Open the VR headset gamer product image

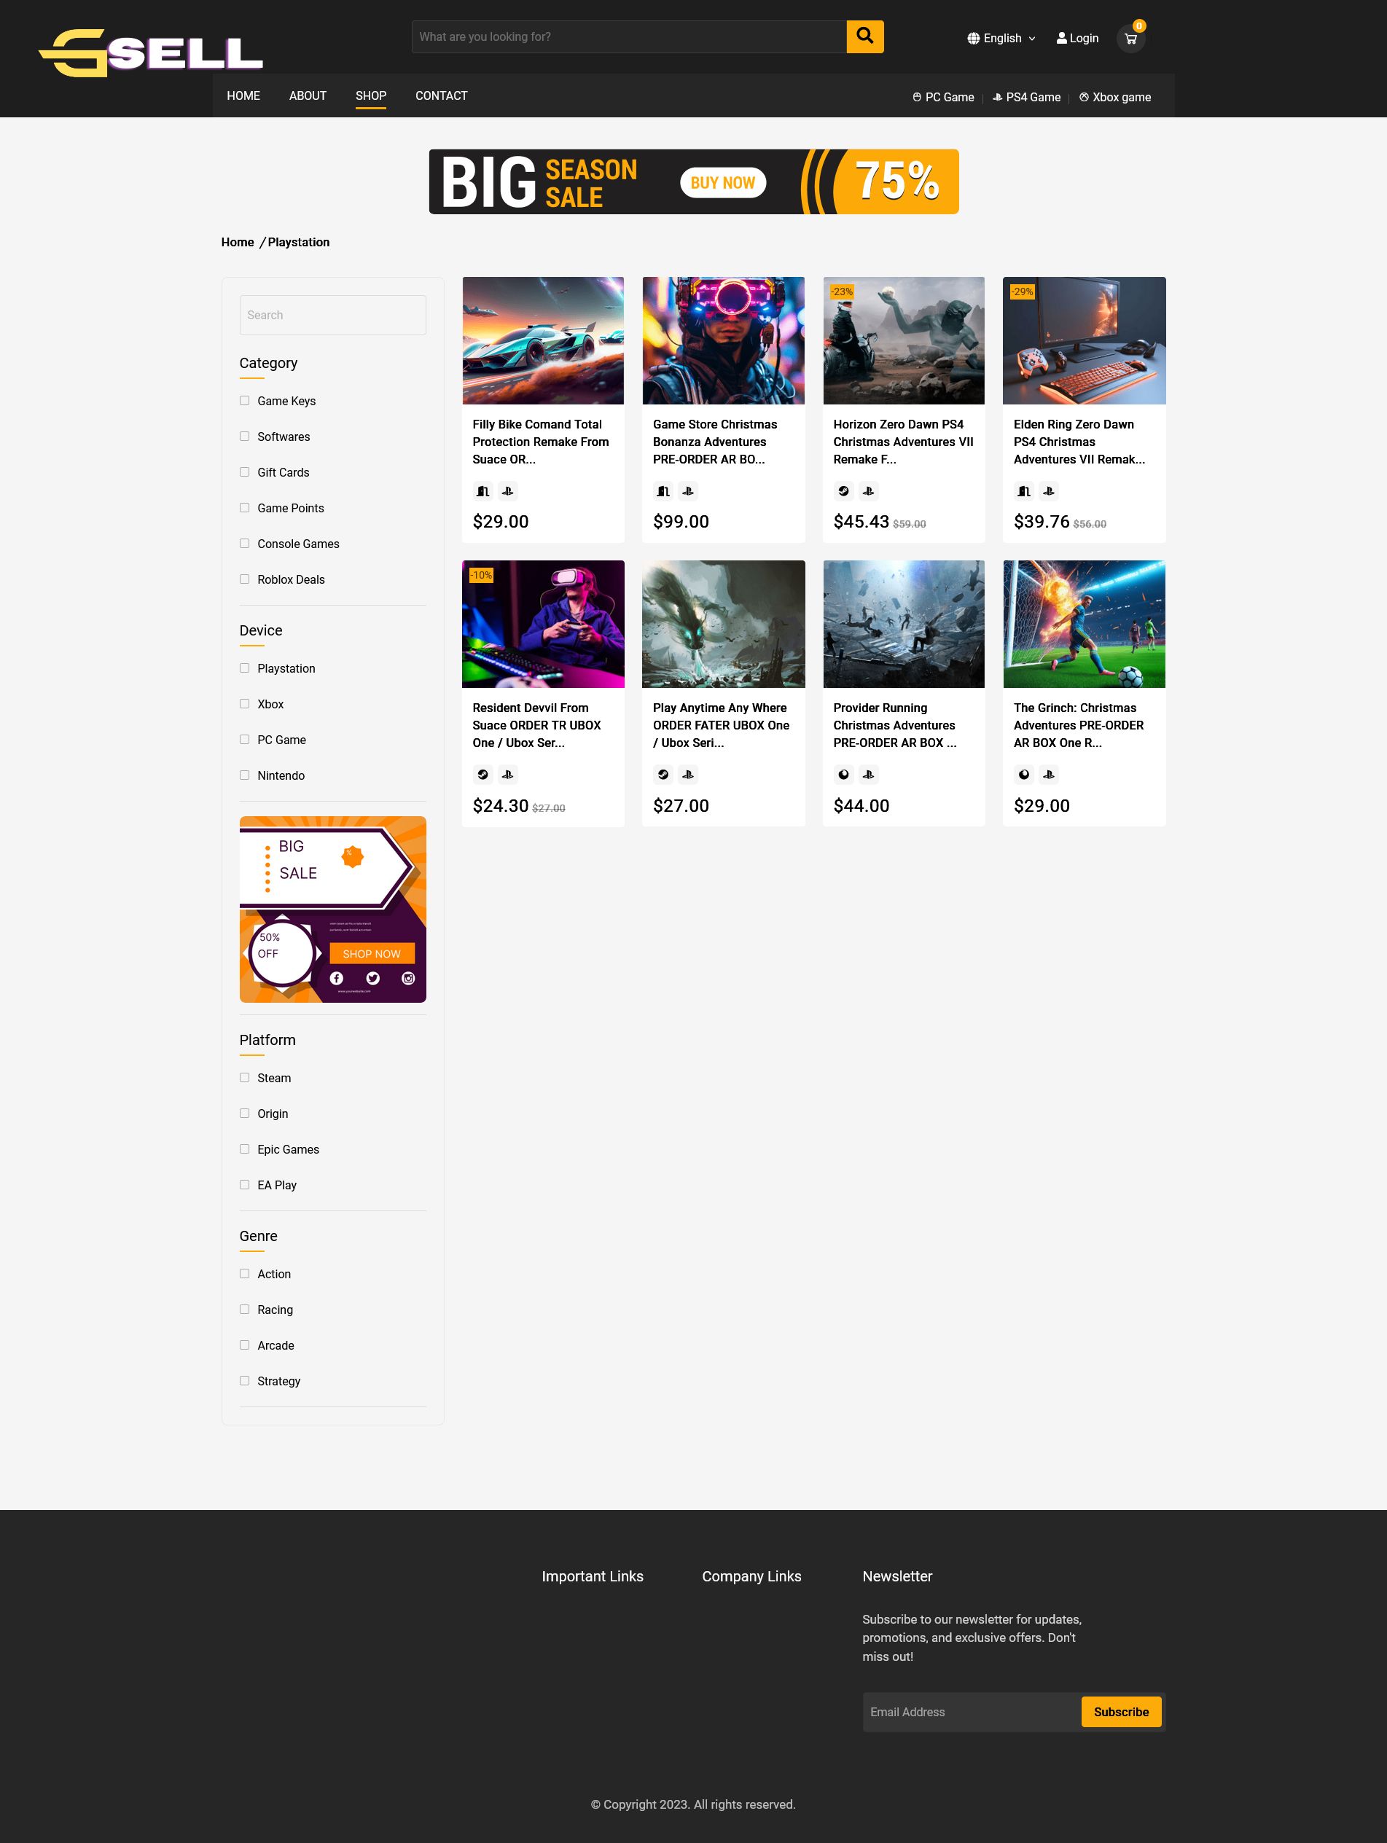(544, 624)
